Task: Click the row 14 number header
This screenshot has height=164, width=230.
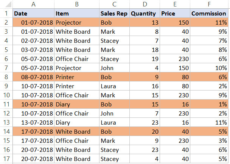Action: click(6, 132)
